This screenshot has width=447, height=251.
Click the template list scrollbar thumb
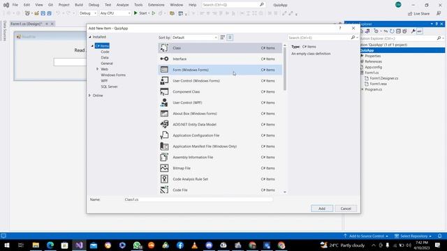[x=284, y=68]
